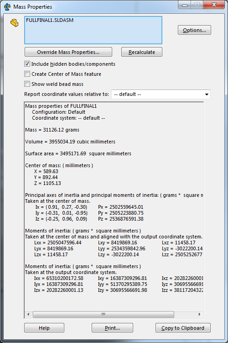Click Override Mass Properties button
Viewport: 228px width, 343px height.
click(68, 52)
